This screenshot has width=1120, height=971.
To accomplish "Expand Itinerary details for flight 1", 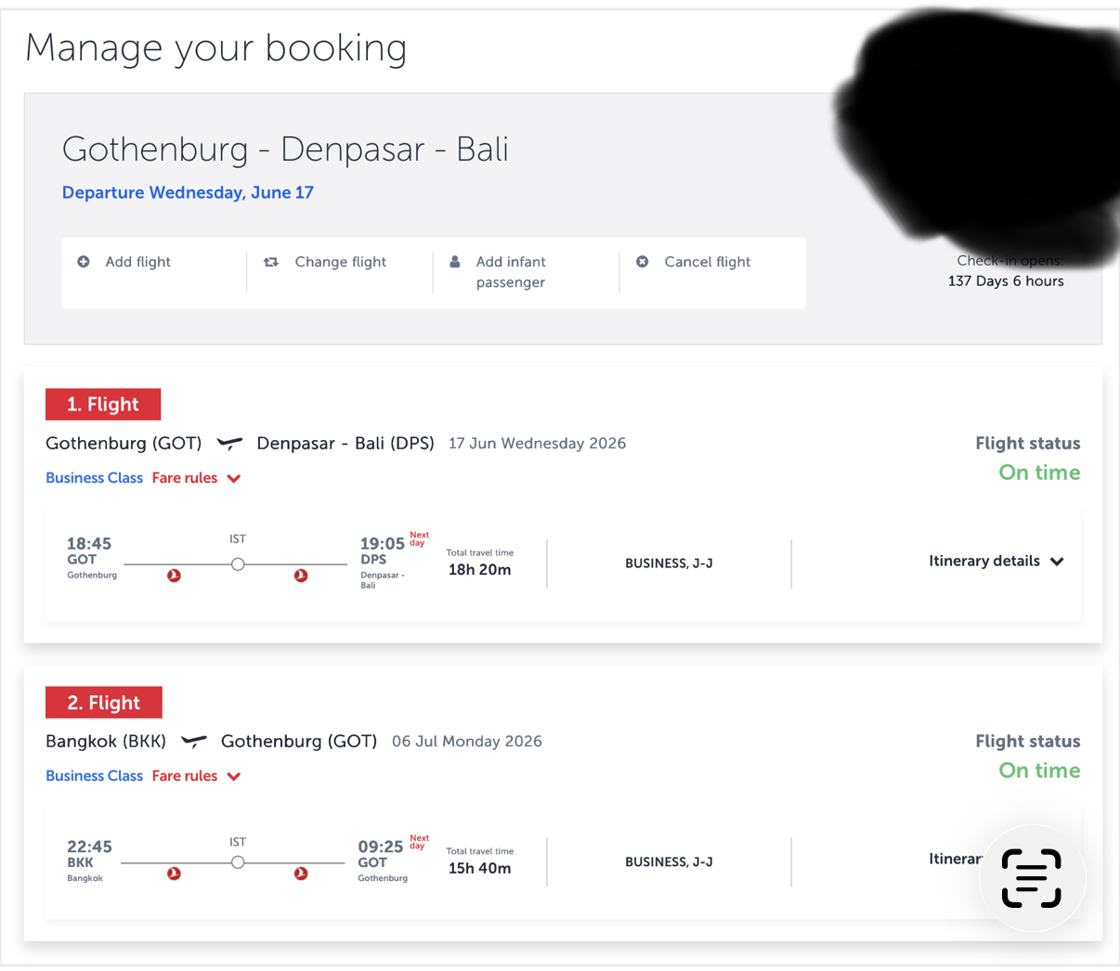I will [x=996, y=561].
